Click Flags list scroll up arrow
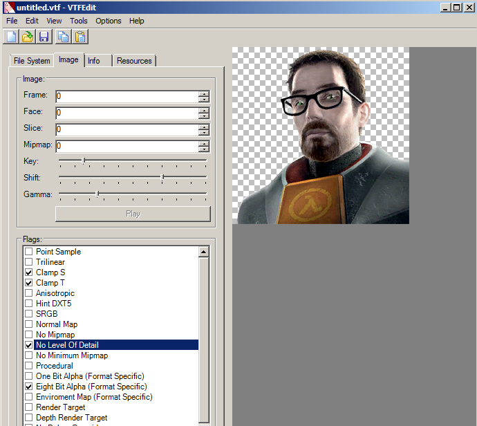The image size is (477, 426). tap(203, 252)
